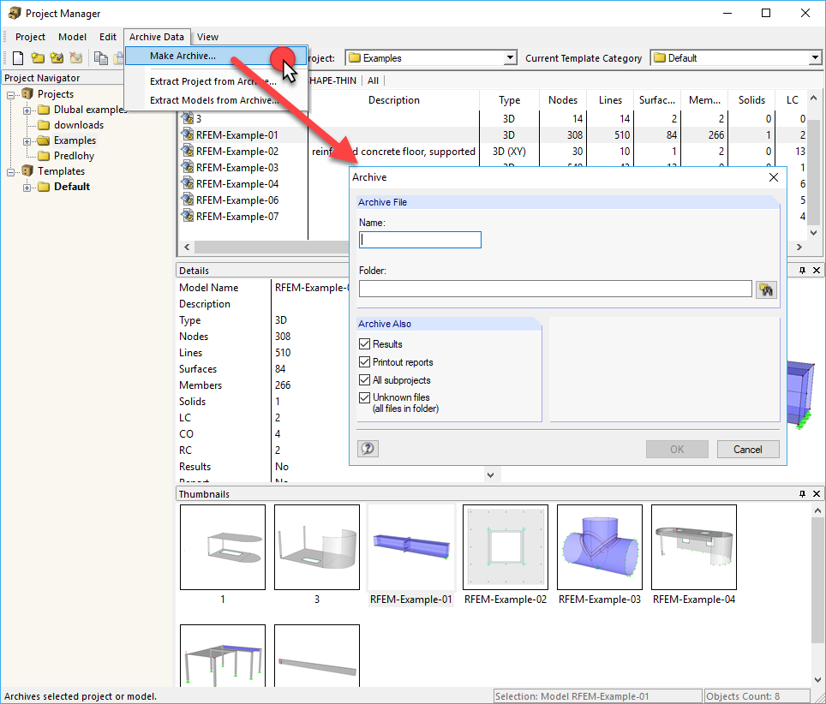Click the Cancel button in Archive dialog
Viewport: 826px width, 704px height.
pyautogui.click(x=747, y=448)
